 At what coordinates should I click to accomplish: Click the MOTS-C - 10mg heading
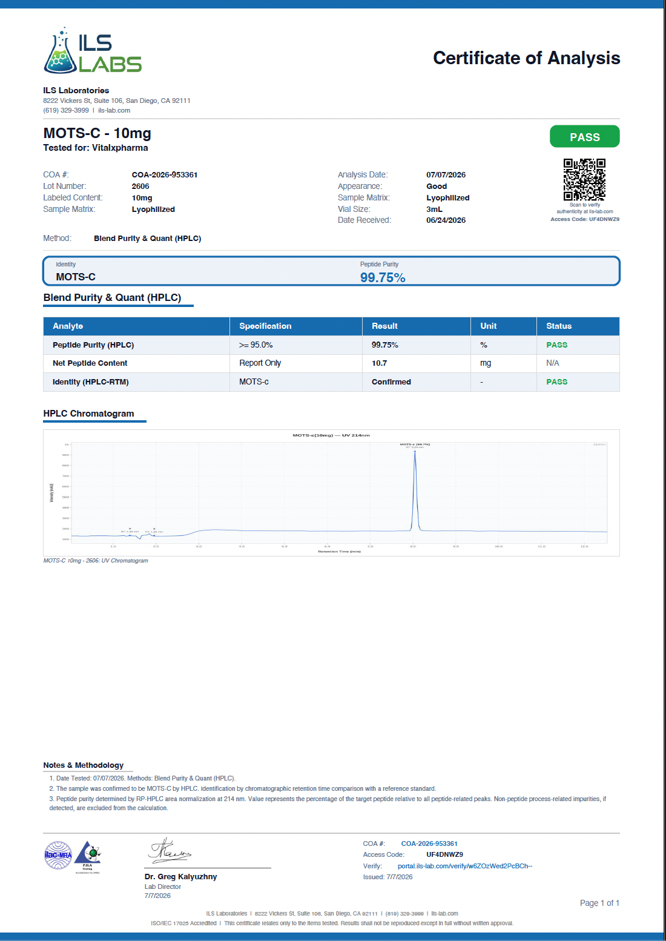[x=97, y=133]
